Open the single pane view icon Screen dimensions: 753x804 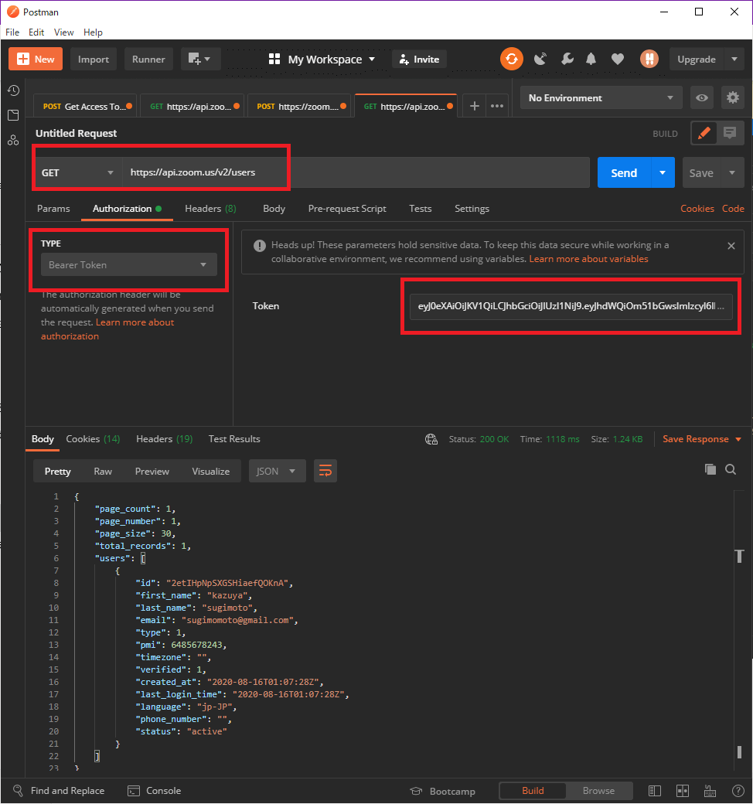(x=655, y=791)
